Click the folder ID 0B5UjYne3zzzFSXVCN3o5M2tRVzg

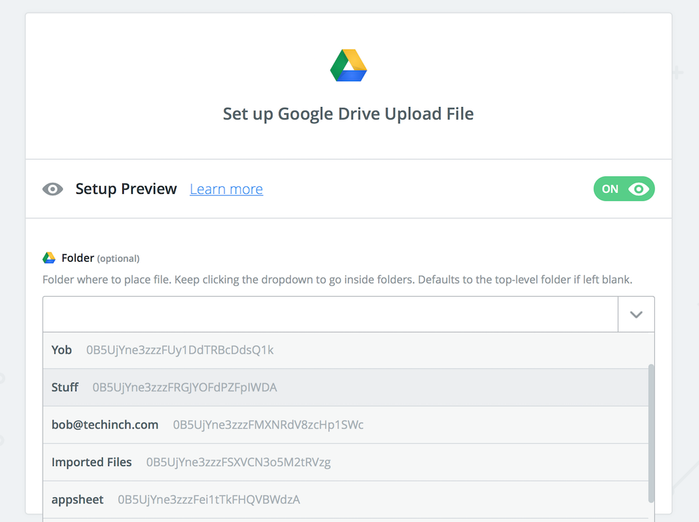coord(238,463)
